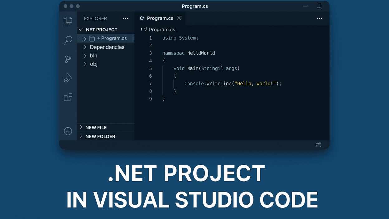The height and width of the screenshot is (219, 389).
Task: Click line number 7 in gutter
Action: (x=151, y=84)
